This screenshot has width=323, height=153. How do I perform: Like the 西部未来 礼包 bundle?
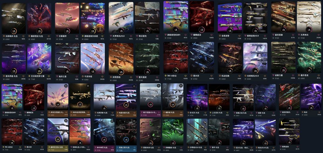[x=159, y=148]
